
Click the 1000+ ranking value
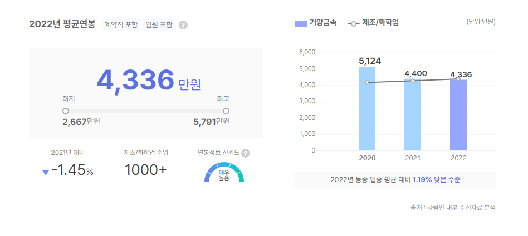click(146, 170)
